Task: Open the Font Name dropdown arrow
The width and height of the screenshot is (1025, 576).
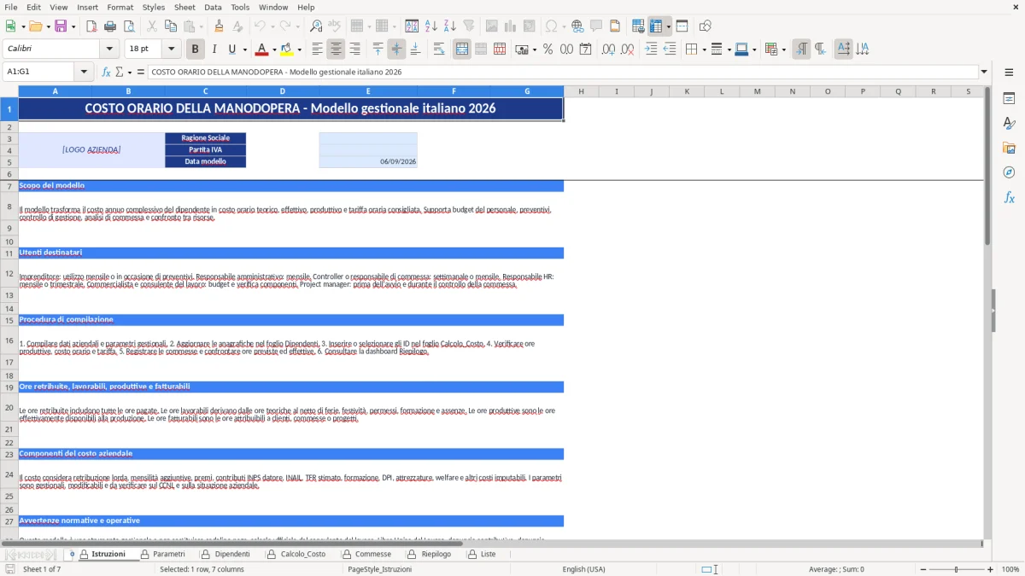Action: (x=108, y=49)
